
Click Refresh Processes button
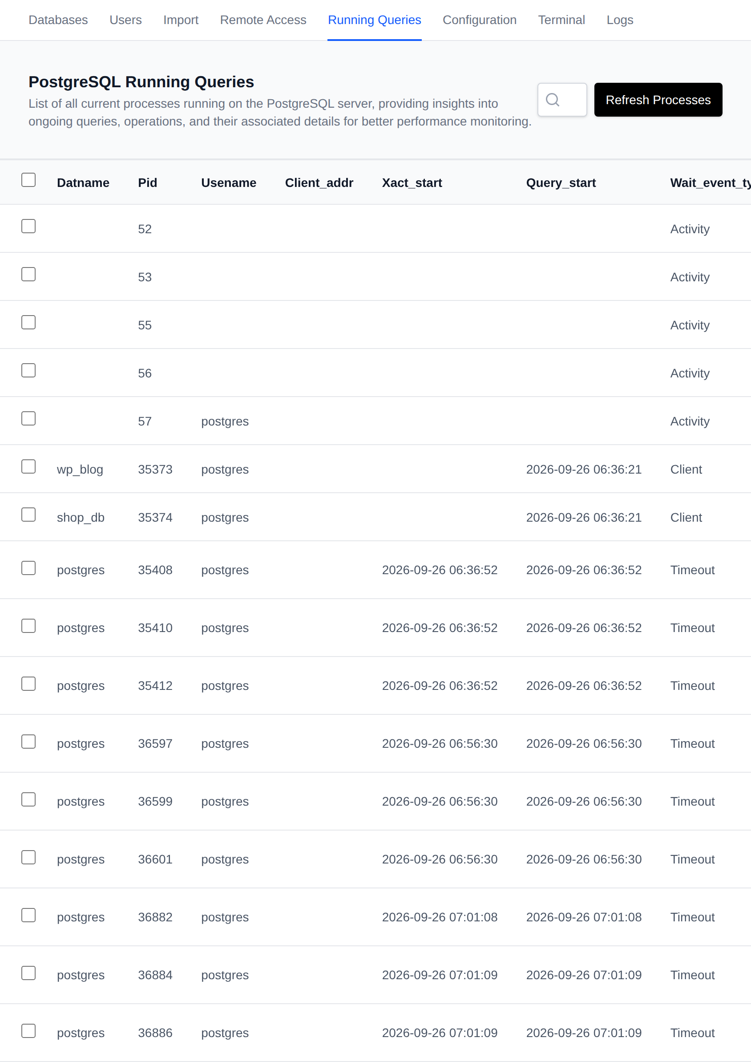coord(658,100)
